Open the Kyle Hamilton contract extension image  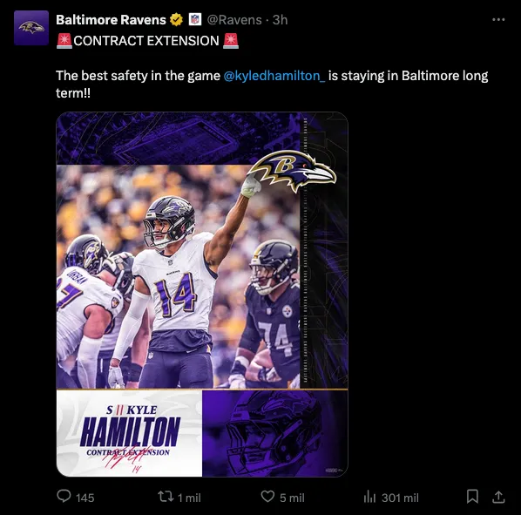(x=202, y=294)
